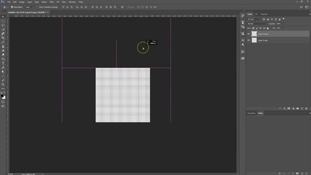This screenshot has height=175, width=311.
Task: Click Opacity value field
Action: pos(278,24)
